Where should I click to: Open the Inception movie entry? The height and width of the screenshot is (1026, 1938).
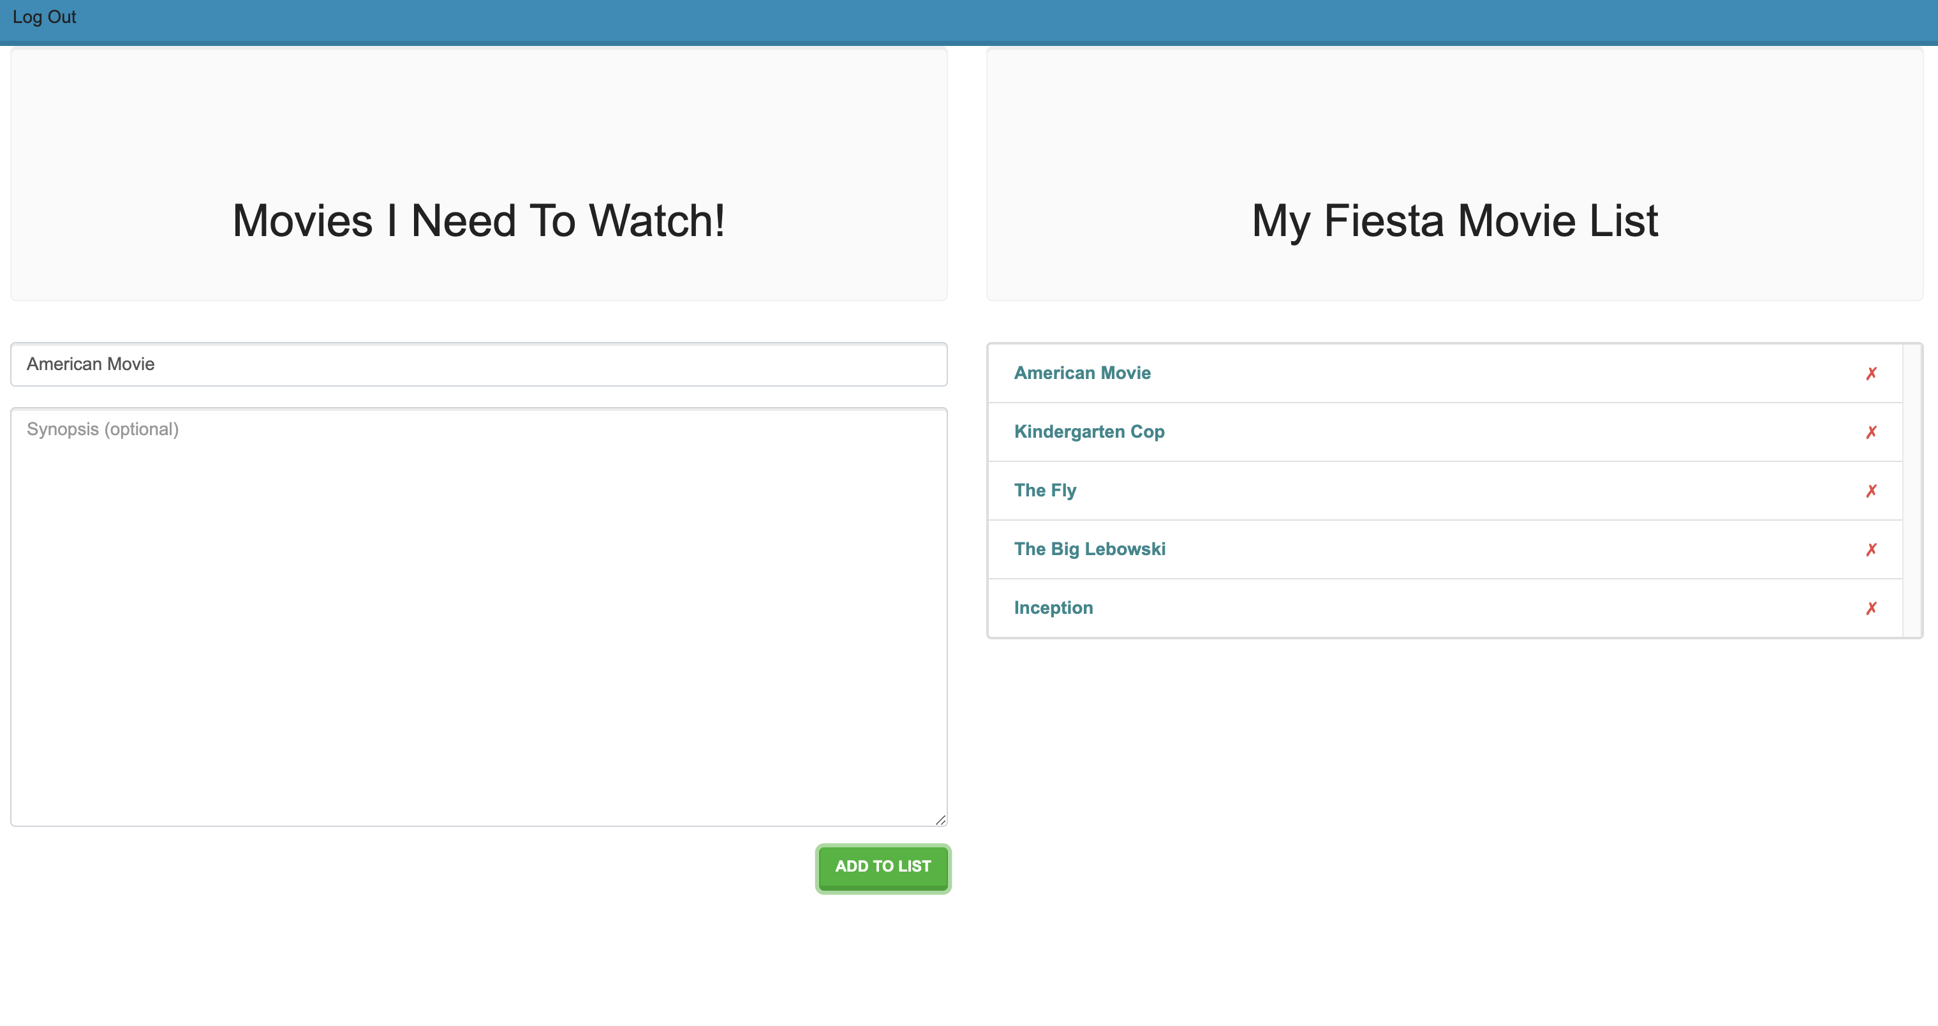(x=1053, y=607)
